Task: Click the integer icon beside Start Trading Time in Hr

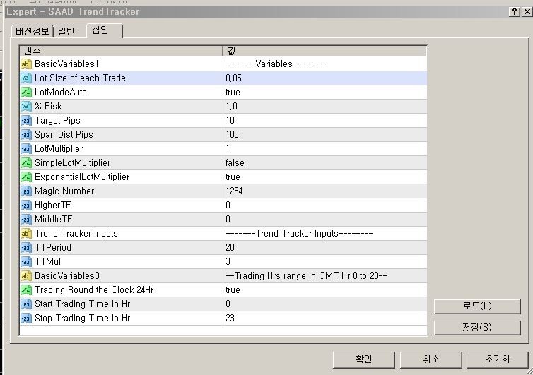Action: tap(26, 304)
